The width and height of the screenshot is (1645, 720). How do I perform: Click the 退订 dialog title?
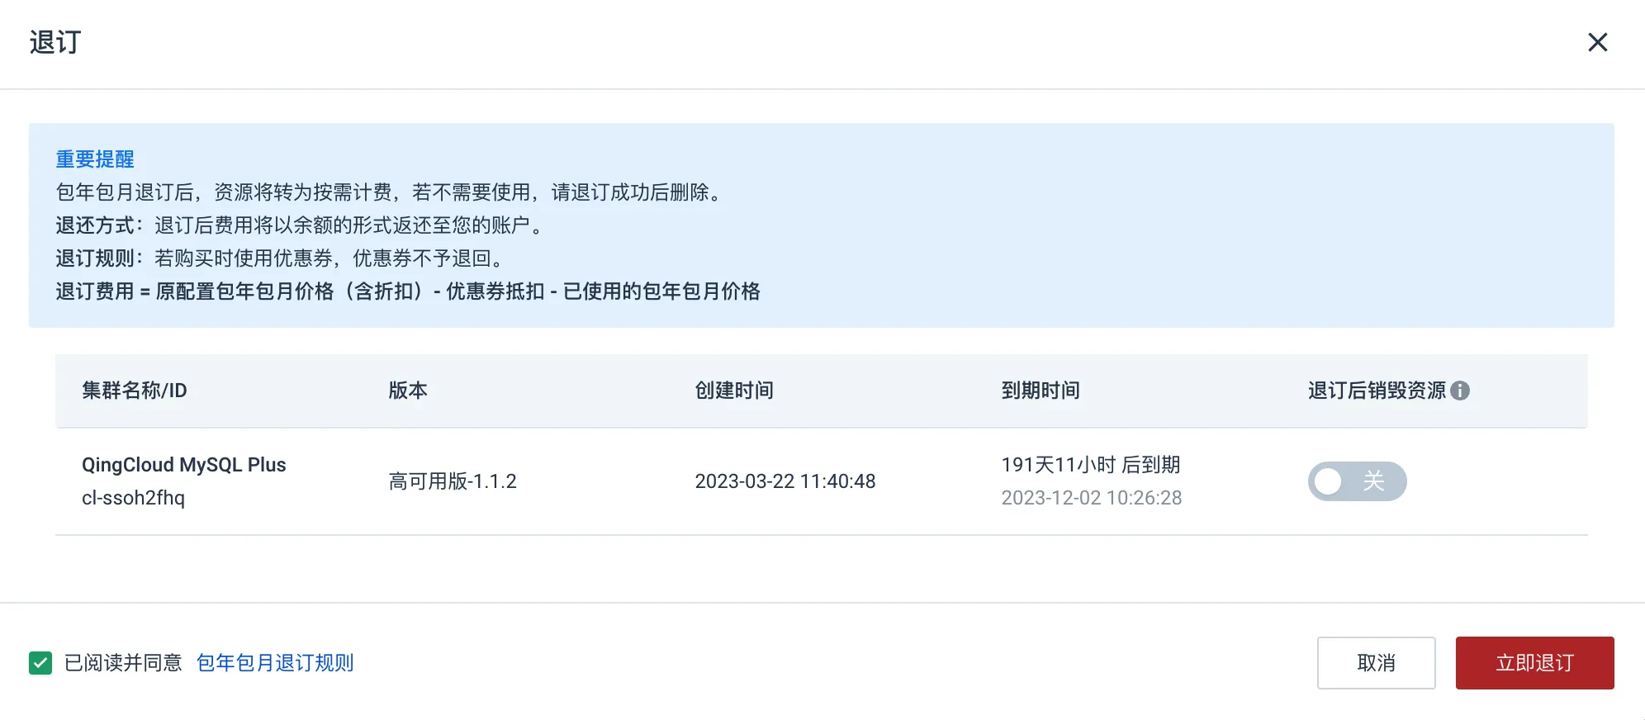pyautogui.click(x=55, y=42)
